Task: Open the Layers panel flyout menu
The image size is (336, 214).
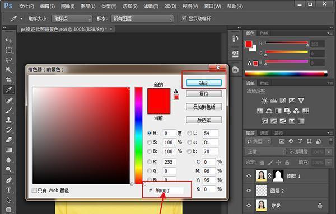Action: coord(330,133)
